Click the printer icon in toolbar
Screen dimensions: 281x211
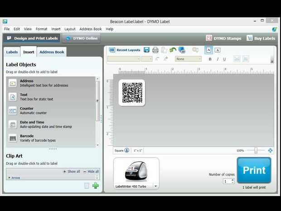(x=155, y=50)
